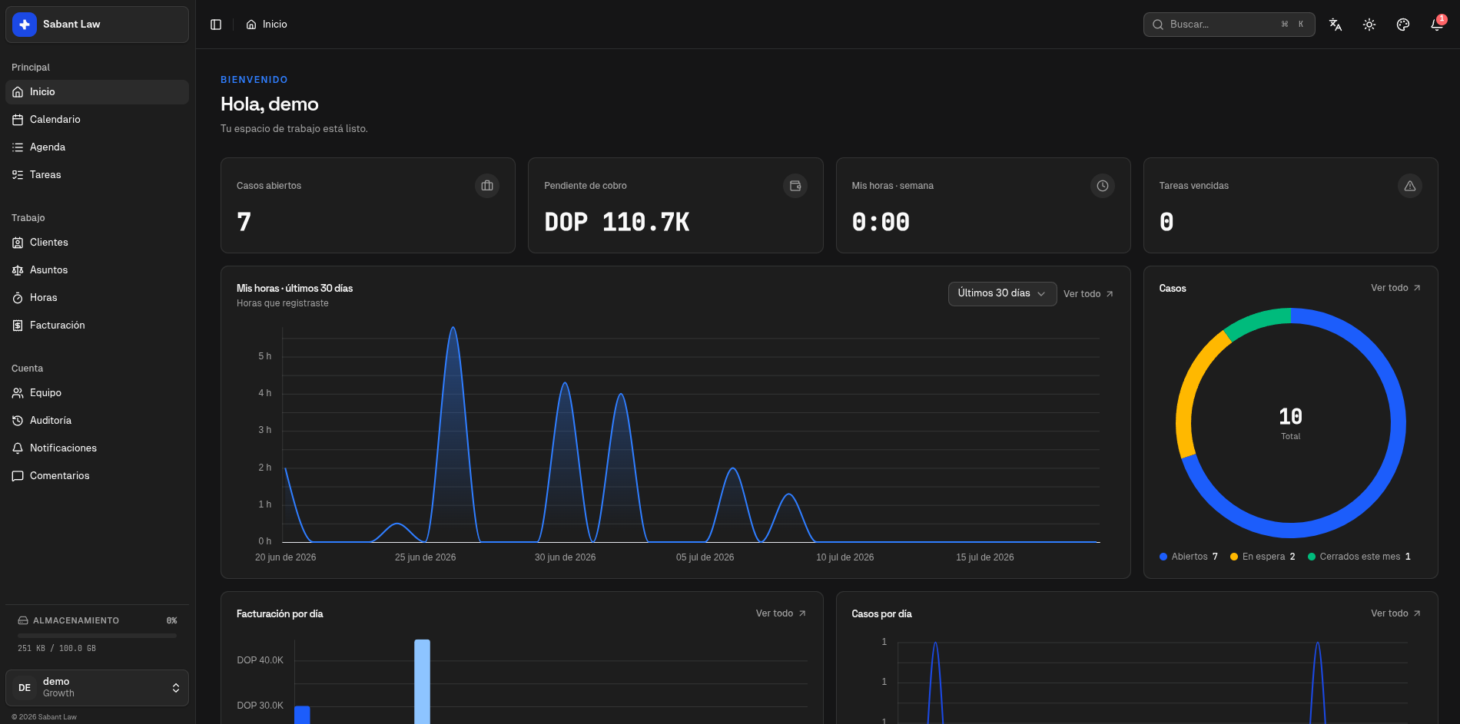Navigate to Asuntos
1460x724 pixels.
(x=97, y=270)
